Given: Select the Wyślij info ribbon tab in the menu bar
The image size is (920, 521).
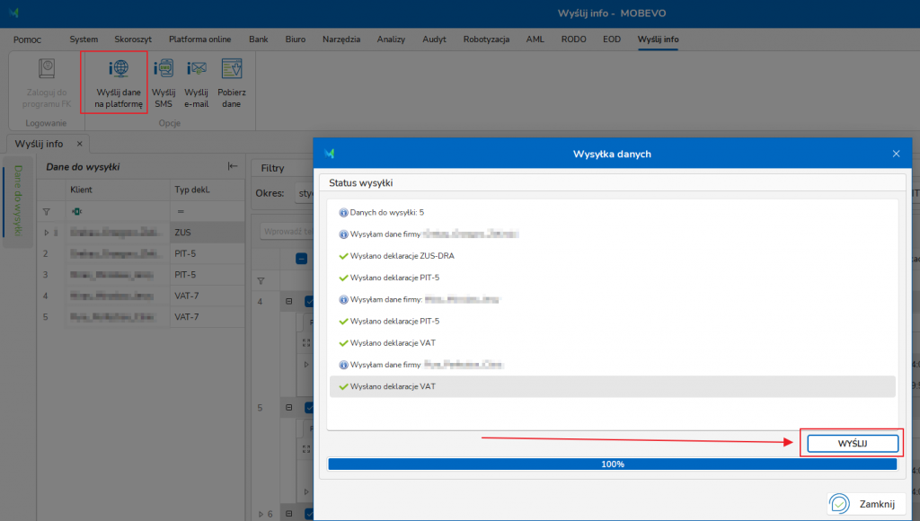Looking at the screenshot, I should (x=659, y=40).
